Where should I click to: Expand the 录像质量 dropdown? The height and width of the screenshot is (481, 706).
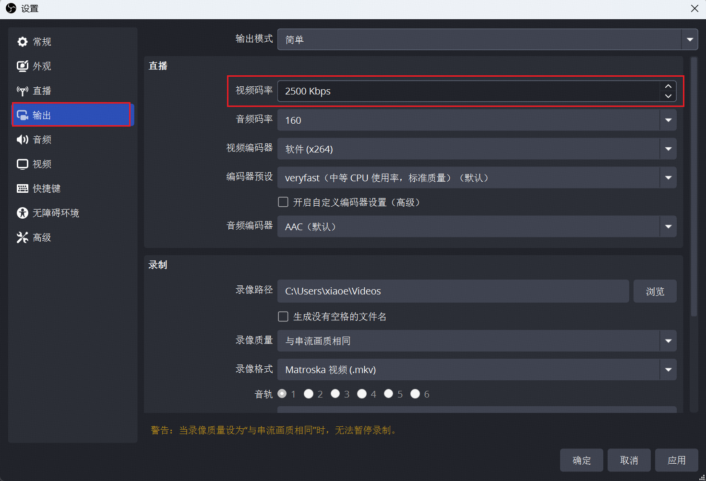point(477,341)
